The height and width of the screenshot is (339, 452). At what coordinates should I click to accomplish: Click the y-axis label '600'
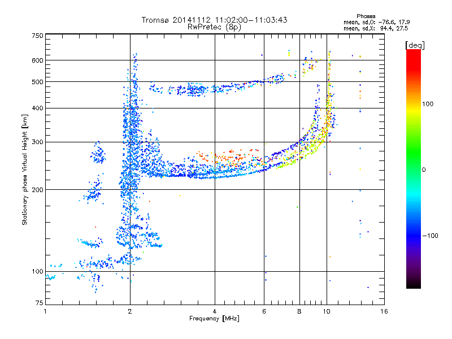(37, 60)
